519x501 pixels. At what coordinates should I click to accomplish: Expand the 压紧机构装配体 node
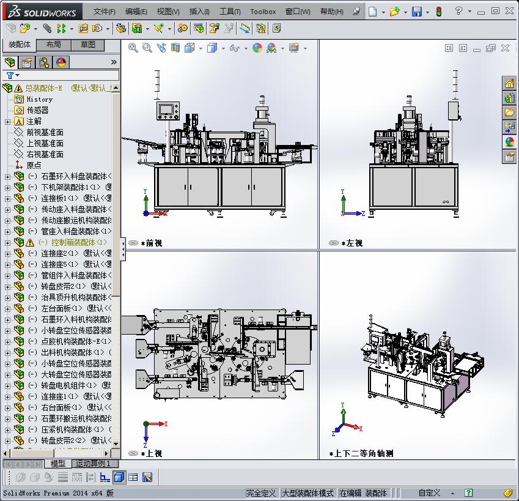[x=7, y=430]
